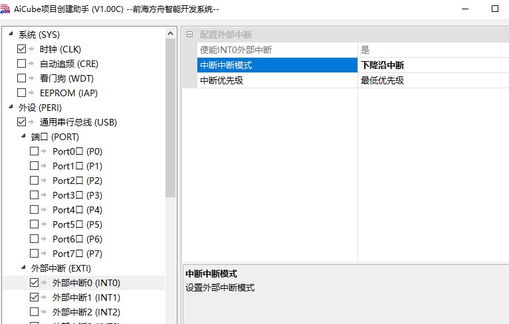The width and height of the screenshot is (509, 324).
Task: Click the 通用串行总线 (USB) arrow icon
Action: pos(31,122)
